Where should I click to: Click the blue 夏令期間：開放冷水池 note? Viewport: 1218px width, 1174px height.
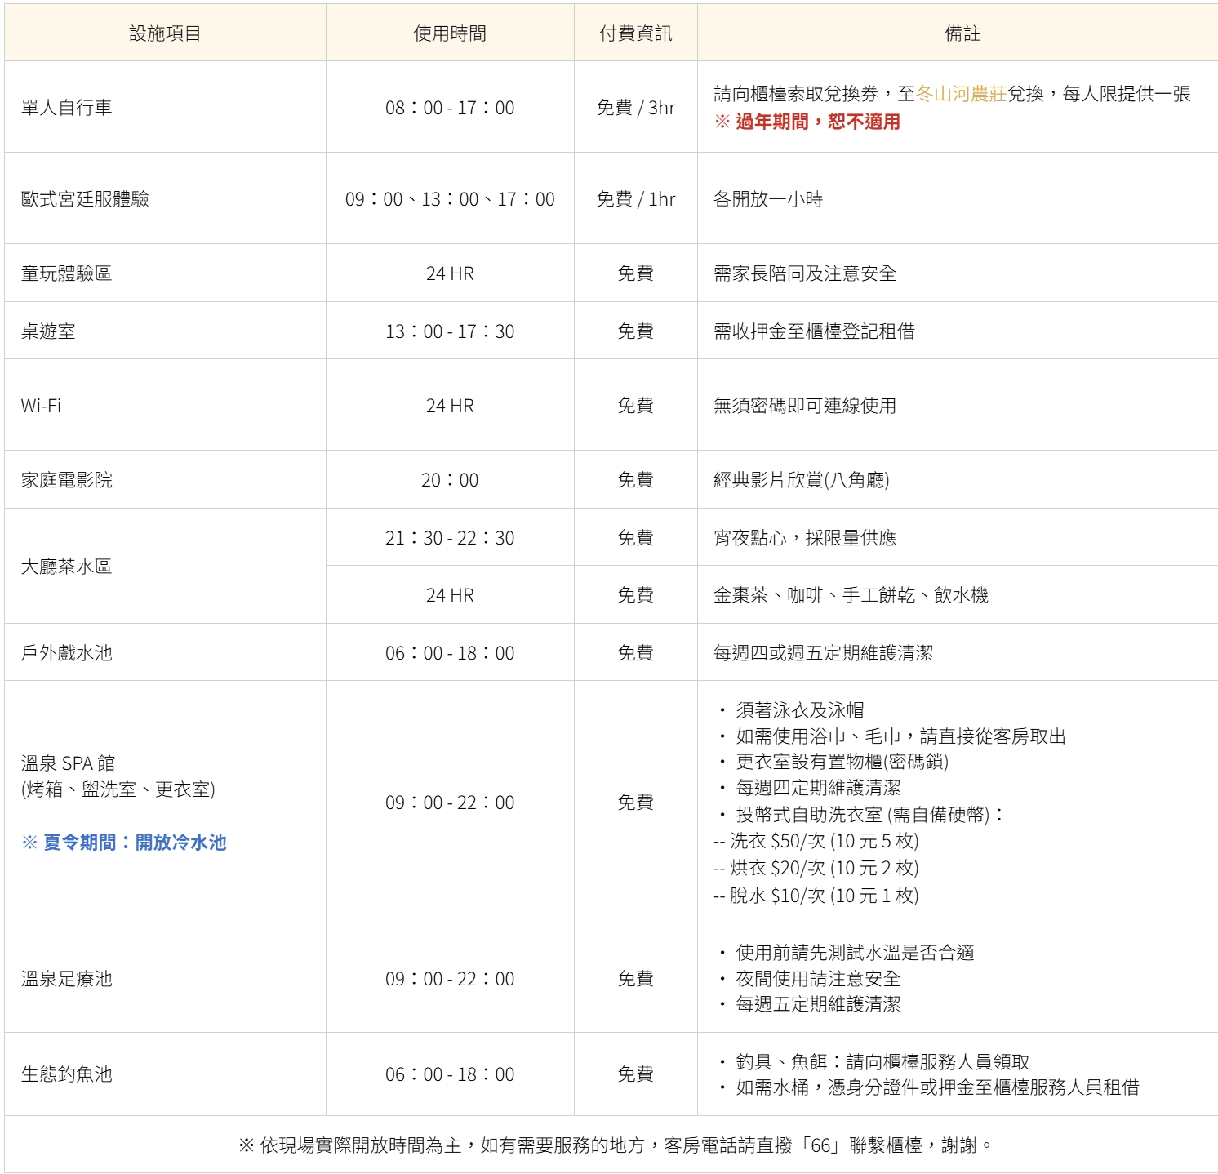tap(124, 842)
